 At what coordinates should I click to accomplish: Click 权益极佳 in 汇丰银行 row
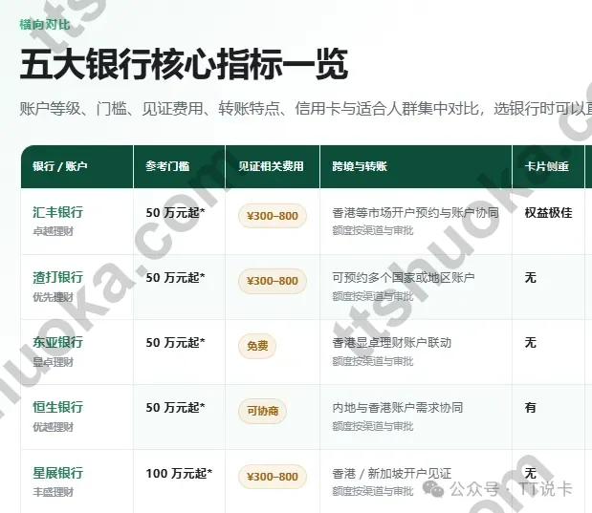(x=548, y=213)
